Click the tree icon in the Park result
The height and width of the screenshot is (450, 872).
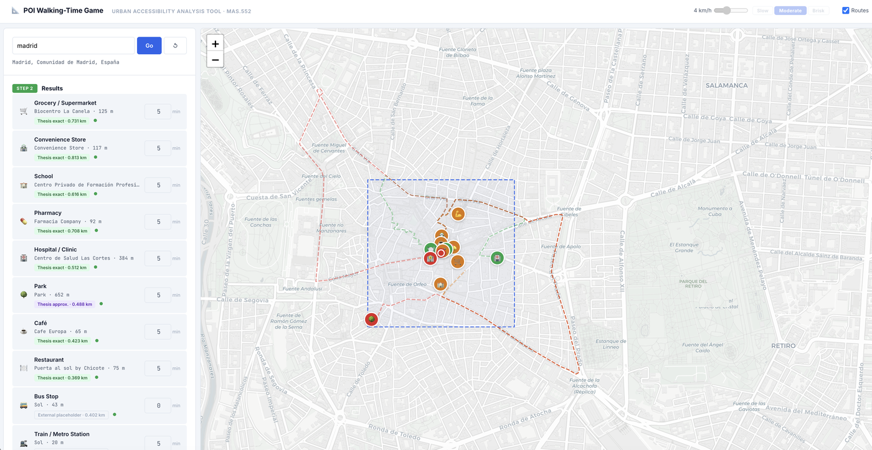(23, 294)
